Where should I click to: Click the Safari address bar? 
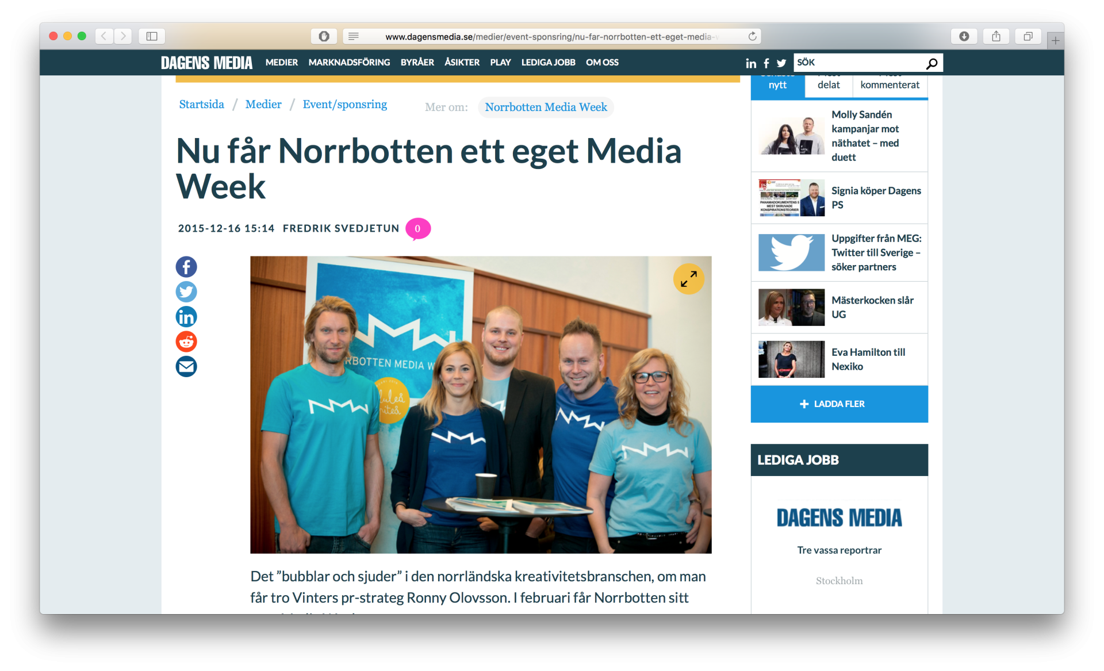click(x=551, y=36)
